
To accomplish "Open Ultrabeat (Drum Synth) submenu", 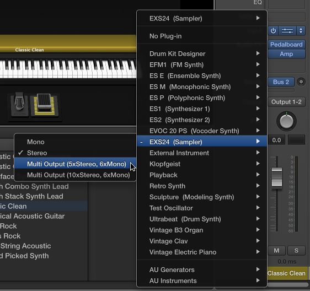I will 202,219.
